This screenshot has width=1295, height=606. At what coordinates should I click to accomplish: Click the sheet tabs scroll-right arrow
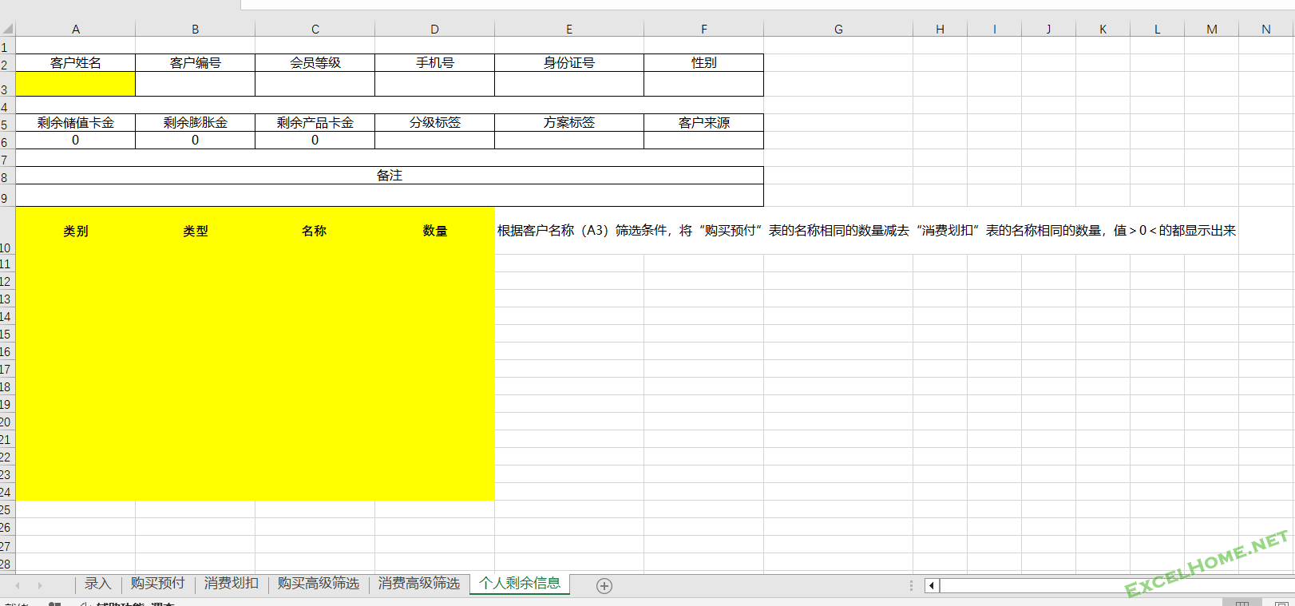(39, 586)
